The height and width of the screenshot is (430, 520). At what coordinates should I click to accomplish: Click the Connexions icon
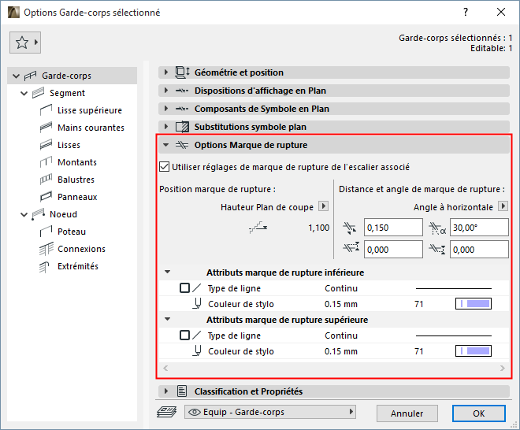click(x=46, y=249)
